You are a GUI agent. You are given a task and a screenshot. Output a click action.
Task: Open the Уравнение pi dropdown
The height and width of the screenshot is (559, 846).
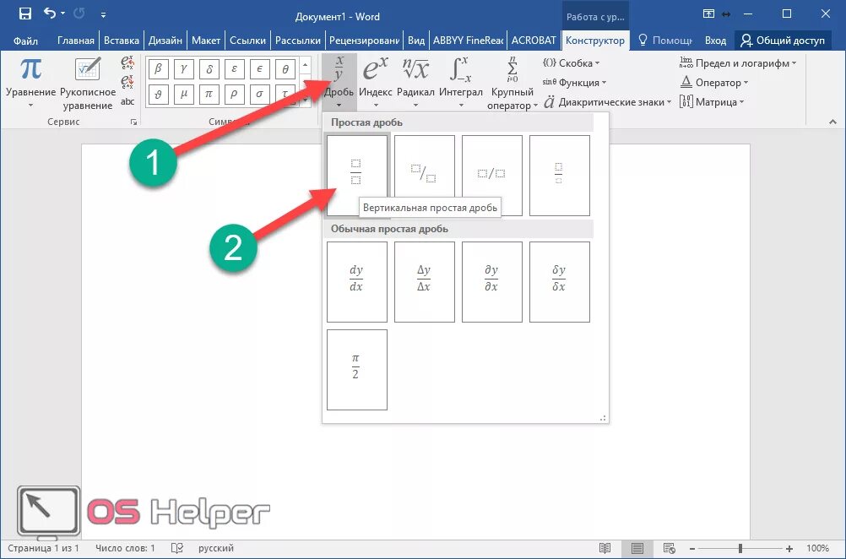tap(30, 83)
